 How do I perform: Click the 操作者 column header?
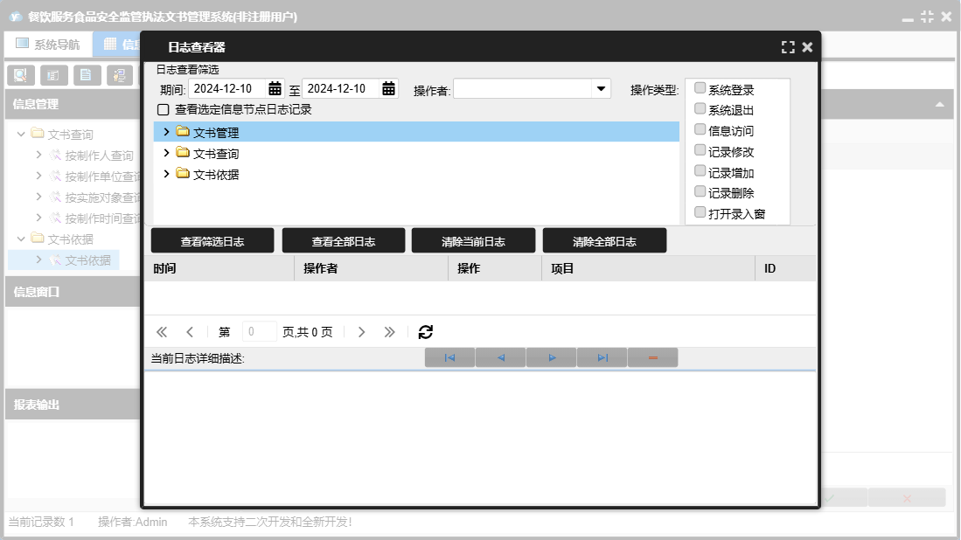point(320,268)
